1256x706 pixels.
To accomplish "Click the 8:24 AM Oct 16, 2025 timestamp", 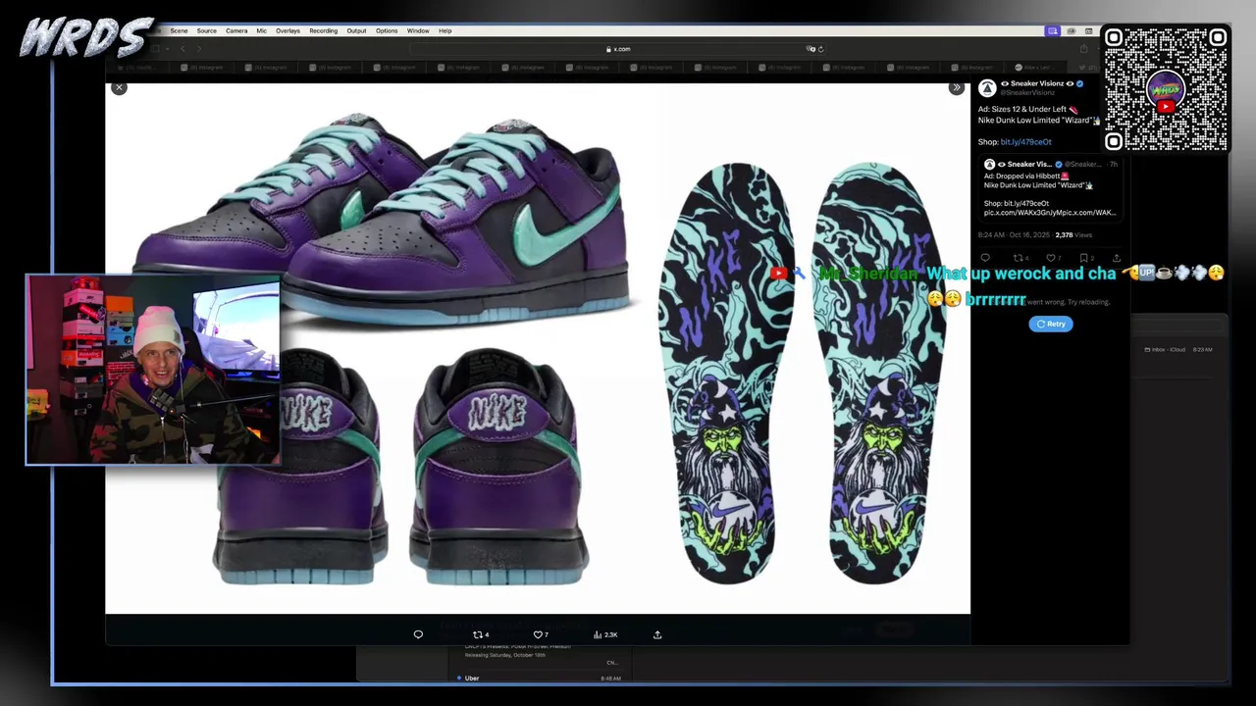I will [1014, 235].
